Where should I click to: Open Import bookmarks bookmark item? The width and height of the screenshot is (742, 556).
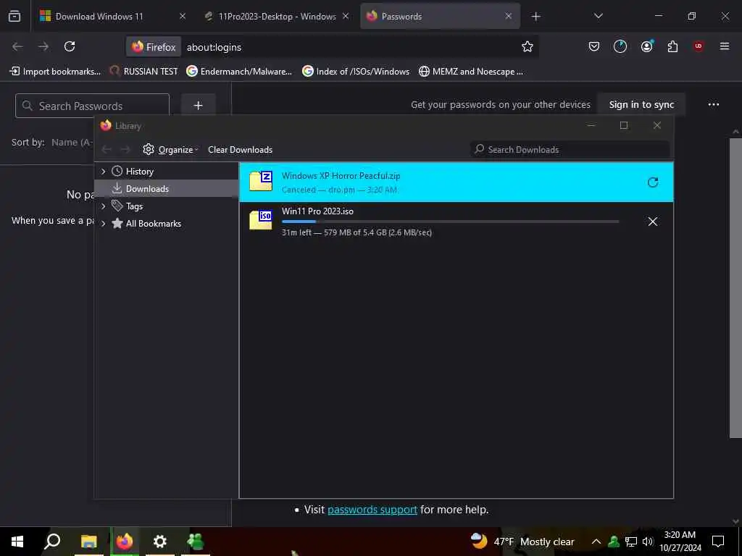55,72
